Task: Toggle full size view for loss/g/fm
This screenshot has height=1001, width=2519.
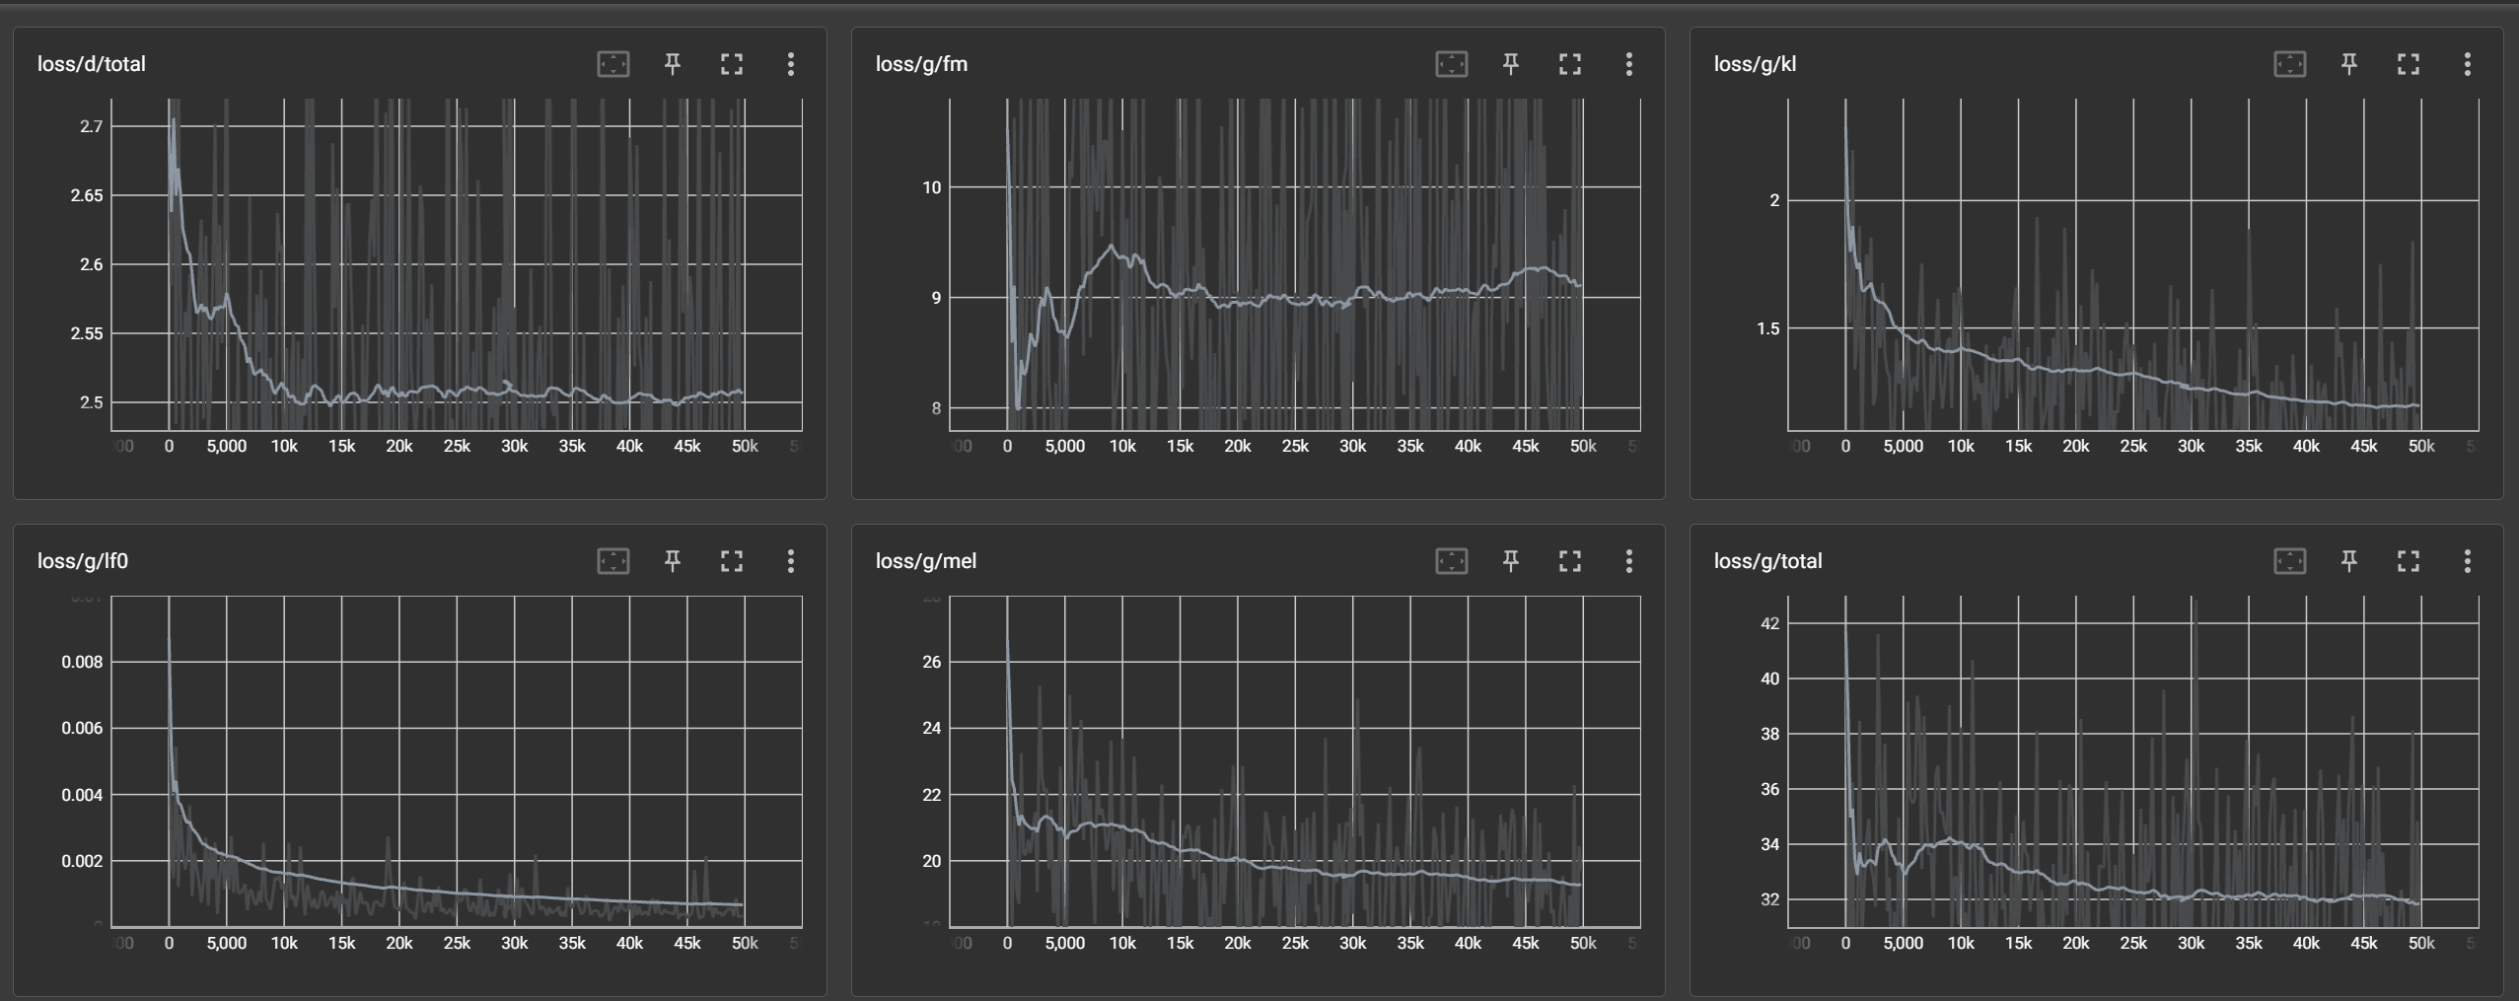Action: pos(1569,64)
